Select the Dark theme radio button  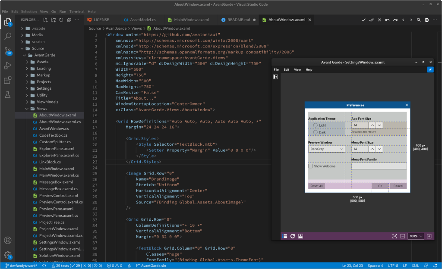[316, 132]
